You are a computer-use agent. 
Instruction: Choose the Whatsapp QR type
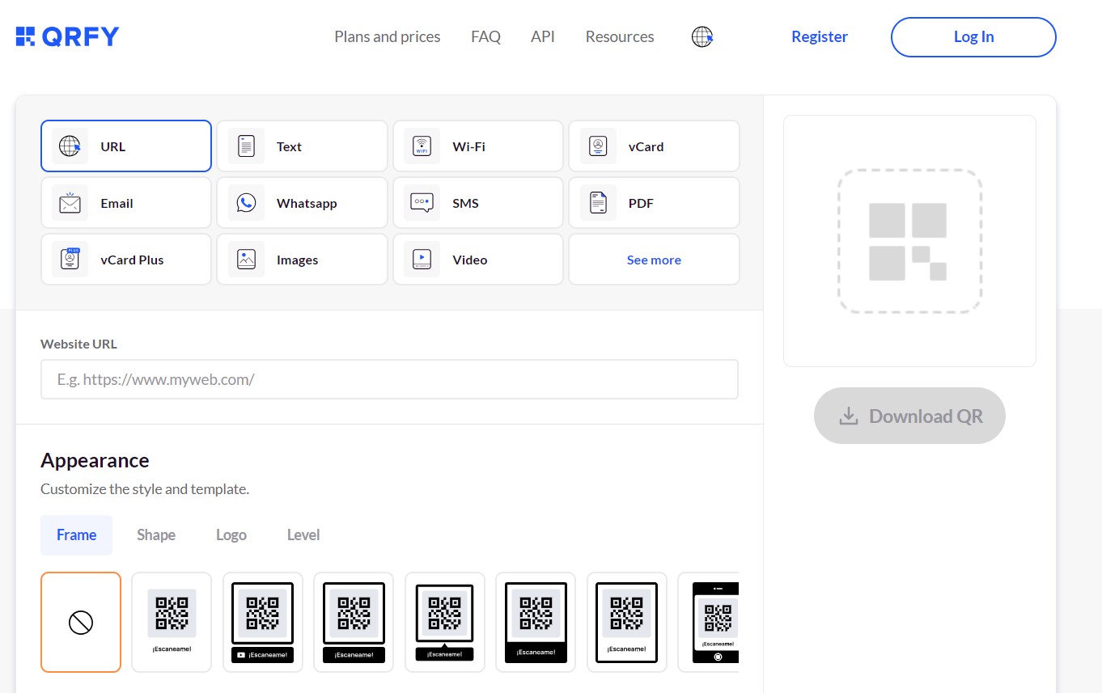302,203
